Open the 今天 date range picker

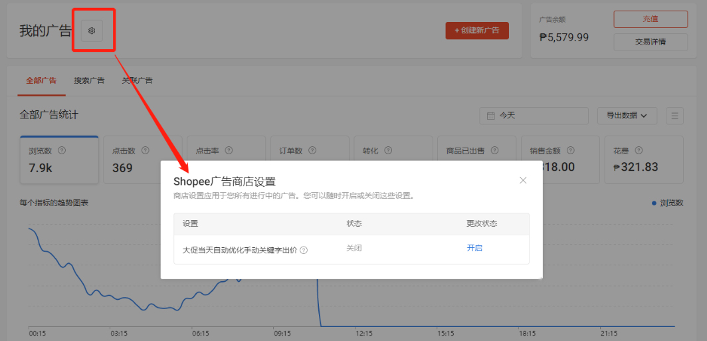point(534,116)
